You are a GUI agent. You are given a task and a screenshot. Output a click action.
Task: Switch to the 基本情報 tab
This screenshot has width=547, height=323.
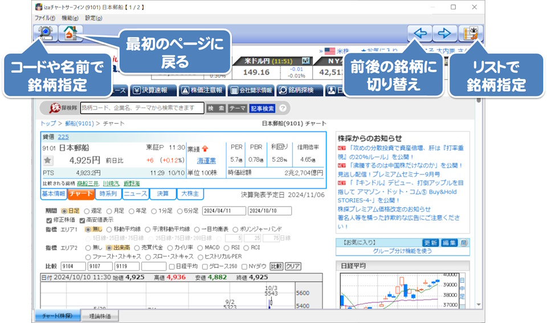coord(54,194)
